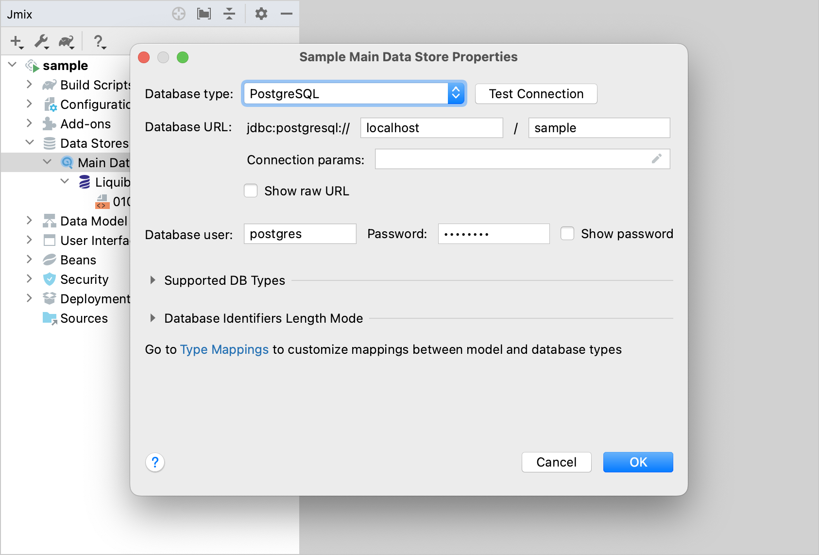Click the Liquibase icon in tree
This screenshot has width=819, height=555.
(85, 182)
